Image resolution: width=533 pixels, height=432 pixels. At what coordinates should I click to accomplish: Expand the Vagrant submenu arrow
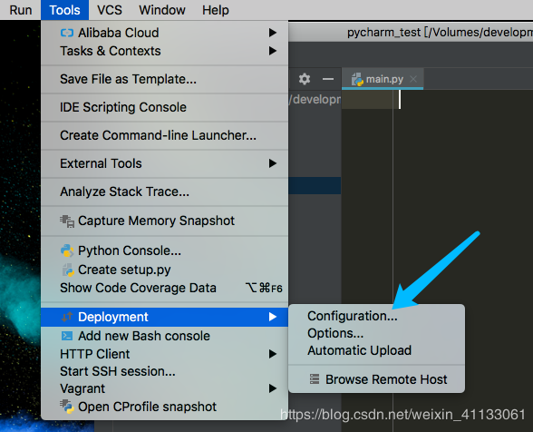click(273, 388)
